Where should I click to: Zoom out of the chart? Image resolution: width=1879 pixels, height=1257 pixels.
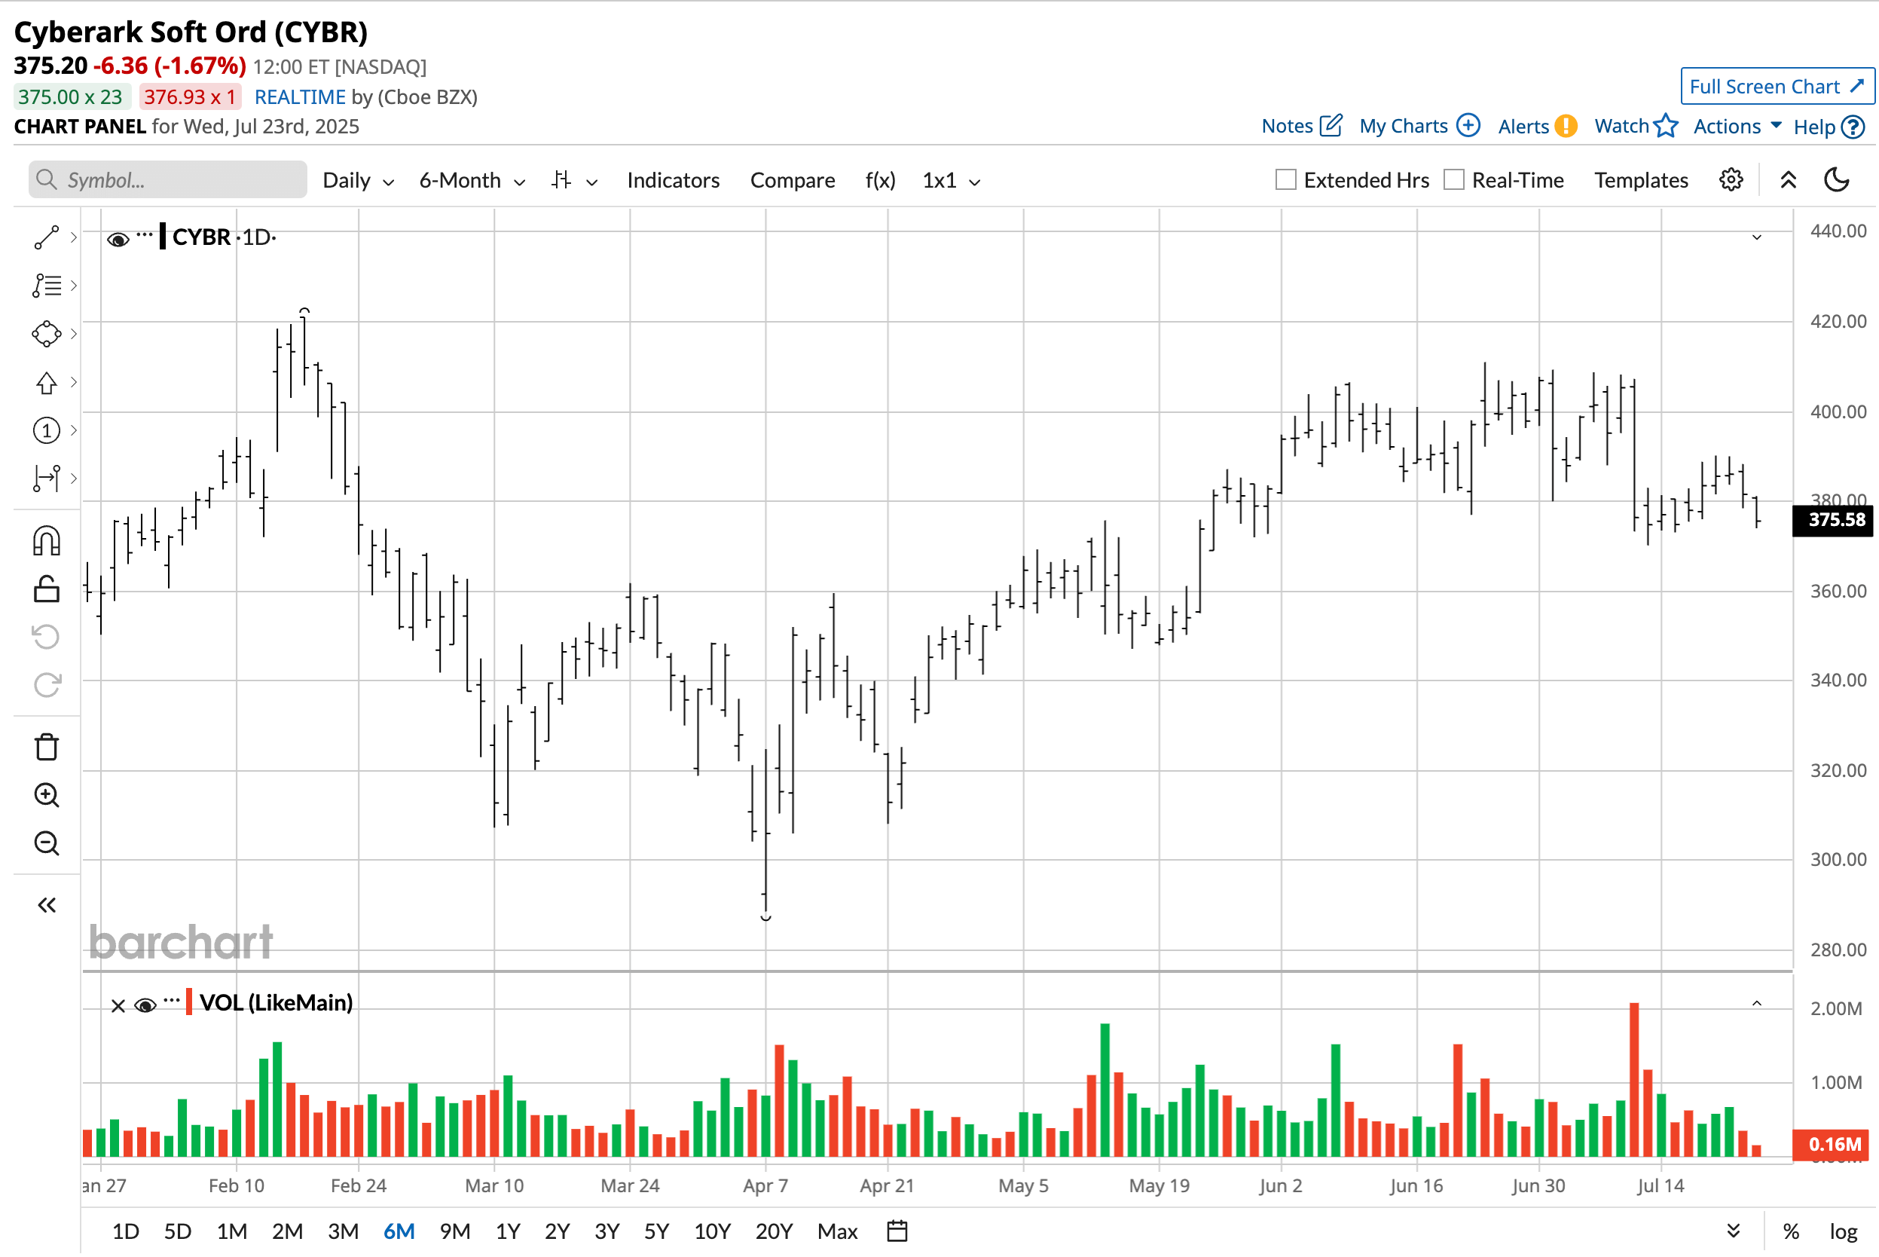pos(47,843)
